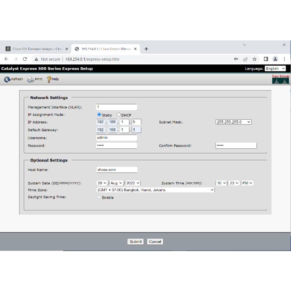Open the system date day dropdown
Screen dimensions: 291x291
point(102,183)
